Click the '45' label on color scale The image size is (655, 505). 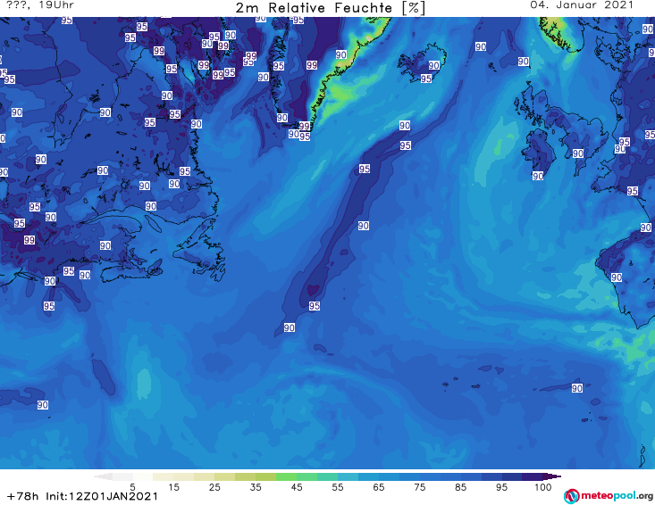(297, 486)
